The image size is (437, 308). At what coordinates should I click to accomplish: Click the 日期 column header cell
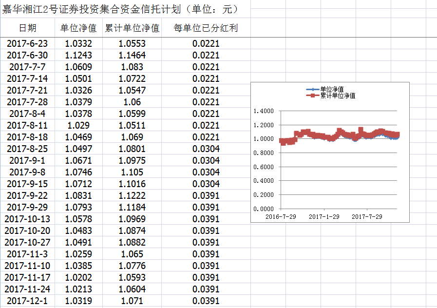pos(27,28)
